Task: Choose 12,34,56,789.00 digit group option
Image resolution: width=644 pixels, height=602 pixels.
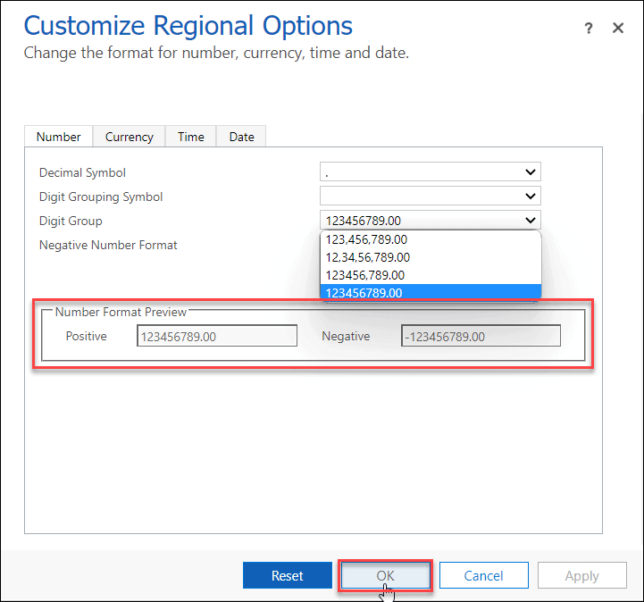Action: (431, 257)
